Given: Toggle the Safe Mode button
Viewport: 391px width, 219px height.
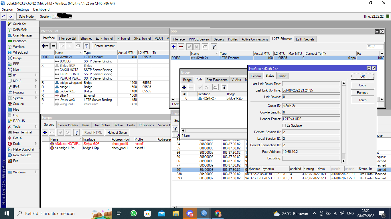Looking at the screenshot, I should [x=26, y=17].
